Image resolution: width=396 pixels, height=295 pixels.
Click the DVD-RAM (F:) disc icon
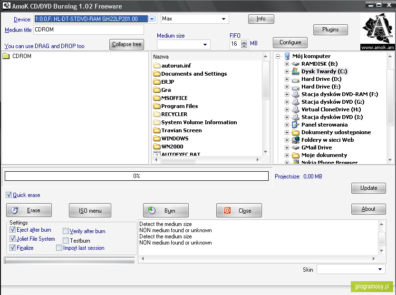[296, 94]
